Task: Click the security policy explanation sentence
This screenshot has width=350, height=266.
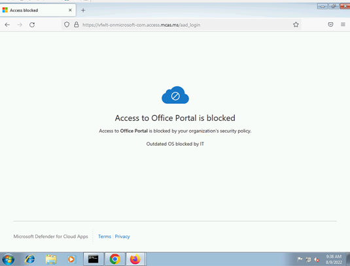Action: click(x=175, y=131)
